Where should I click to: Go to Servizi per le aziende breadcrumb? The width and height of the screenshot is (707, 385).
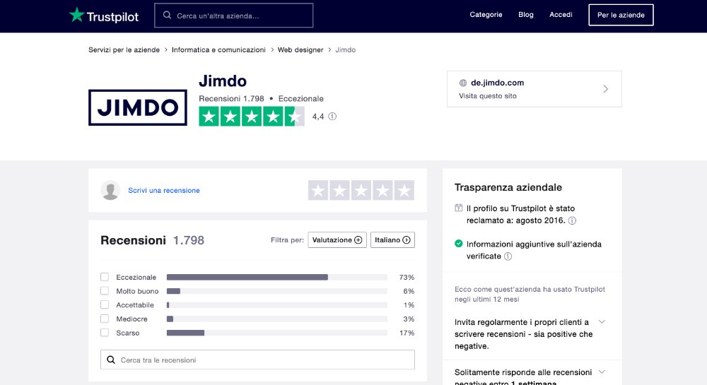tap(124, 50)
